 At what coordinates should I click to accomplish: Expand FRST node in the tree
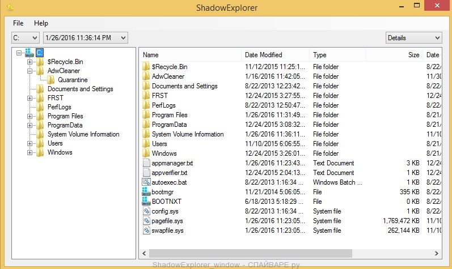tap(29, 98)
